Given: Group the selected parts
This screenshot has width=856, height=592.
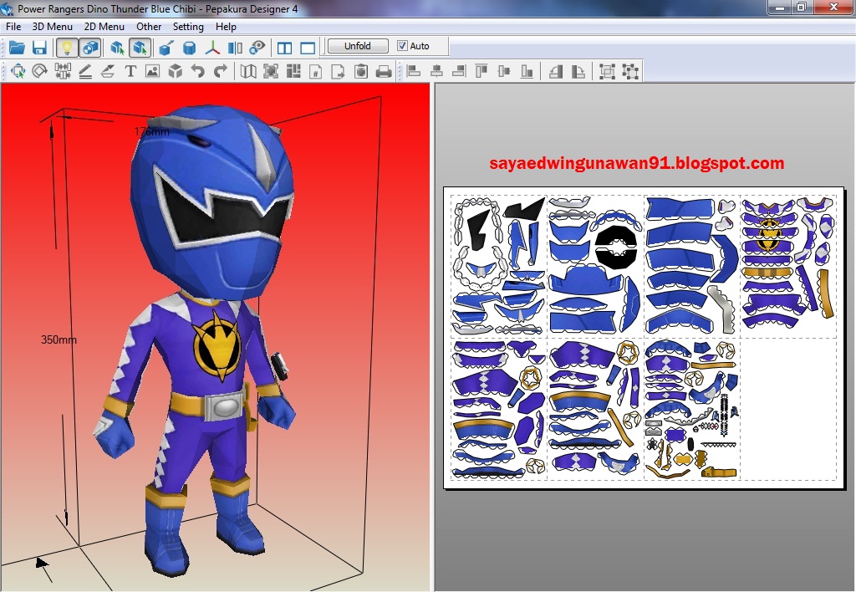Looking at the screenshot, I should tap(607, 71).
